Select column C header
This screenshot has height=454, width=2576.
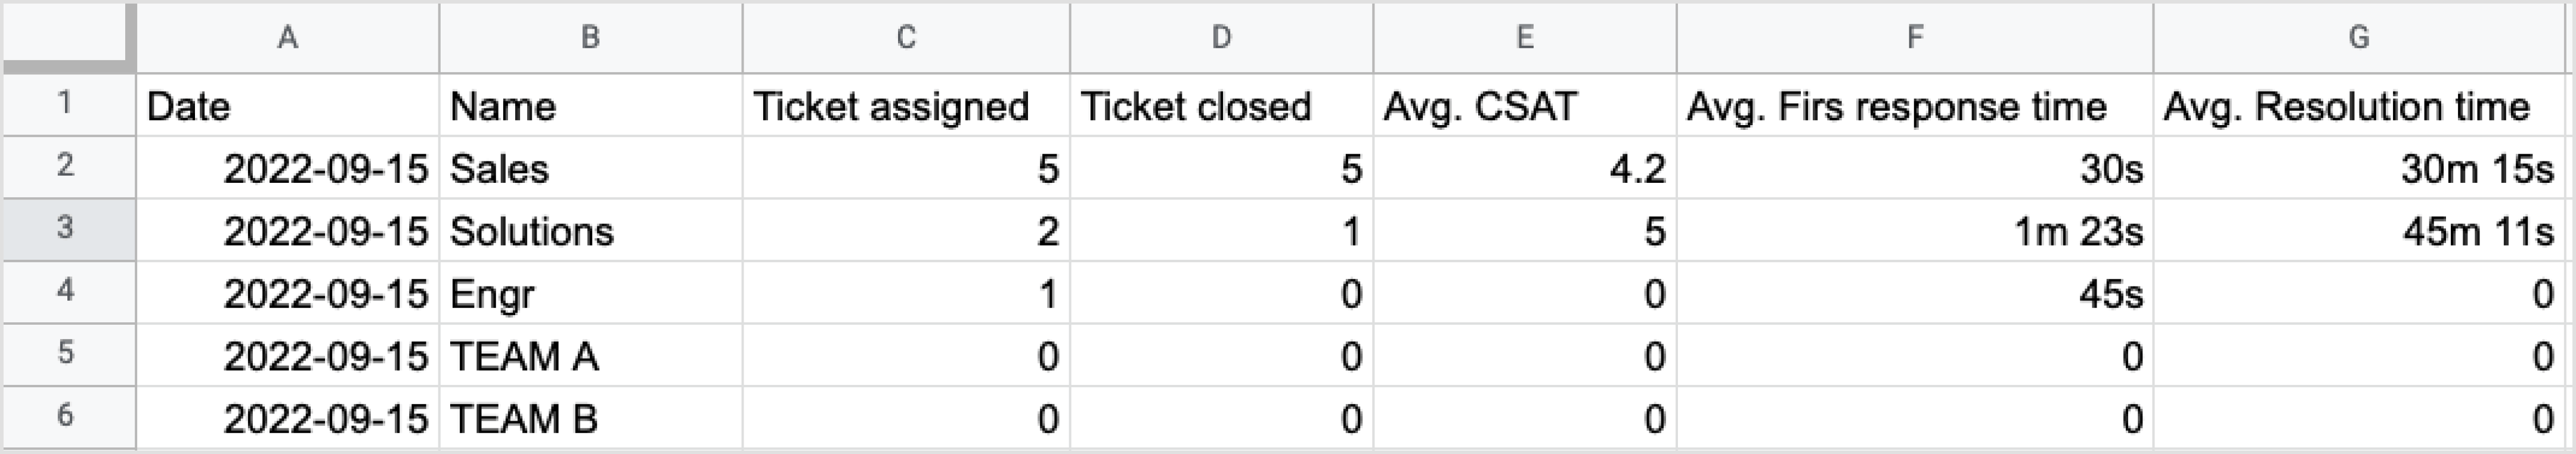(x=906, y=38)
